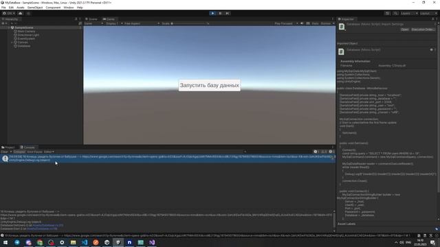Toggle the Console info message filter
440x247 pixels.
click(316, 152)
